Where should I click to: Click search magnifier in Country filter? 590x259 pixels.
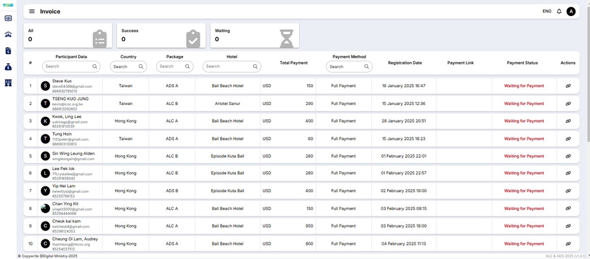[x=141, y=66]
